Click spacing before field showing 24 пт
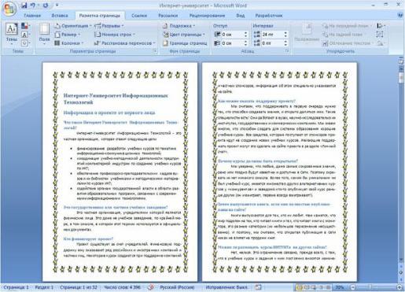The width and height of the screenshot is (405, 292). coord(272,35)
